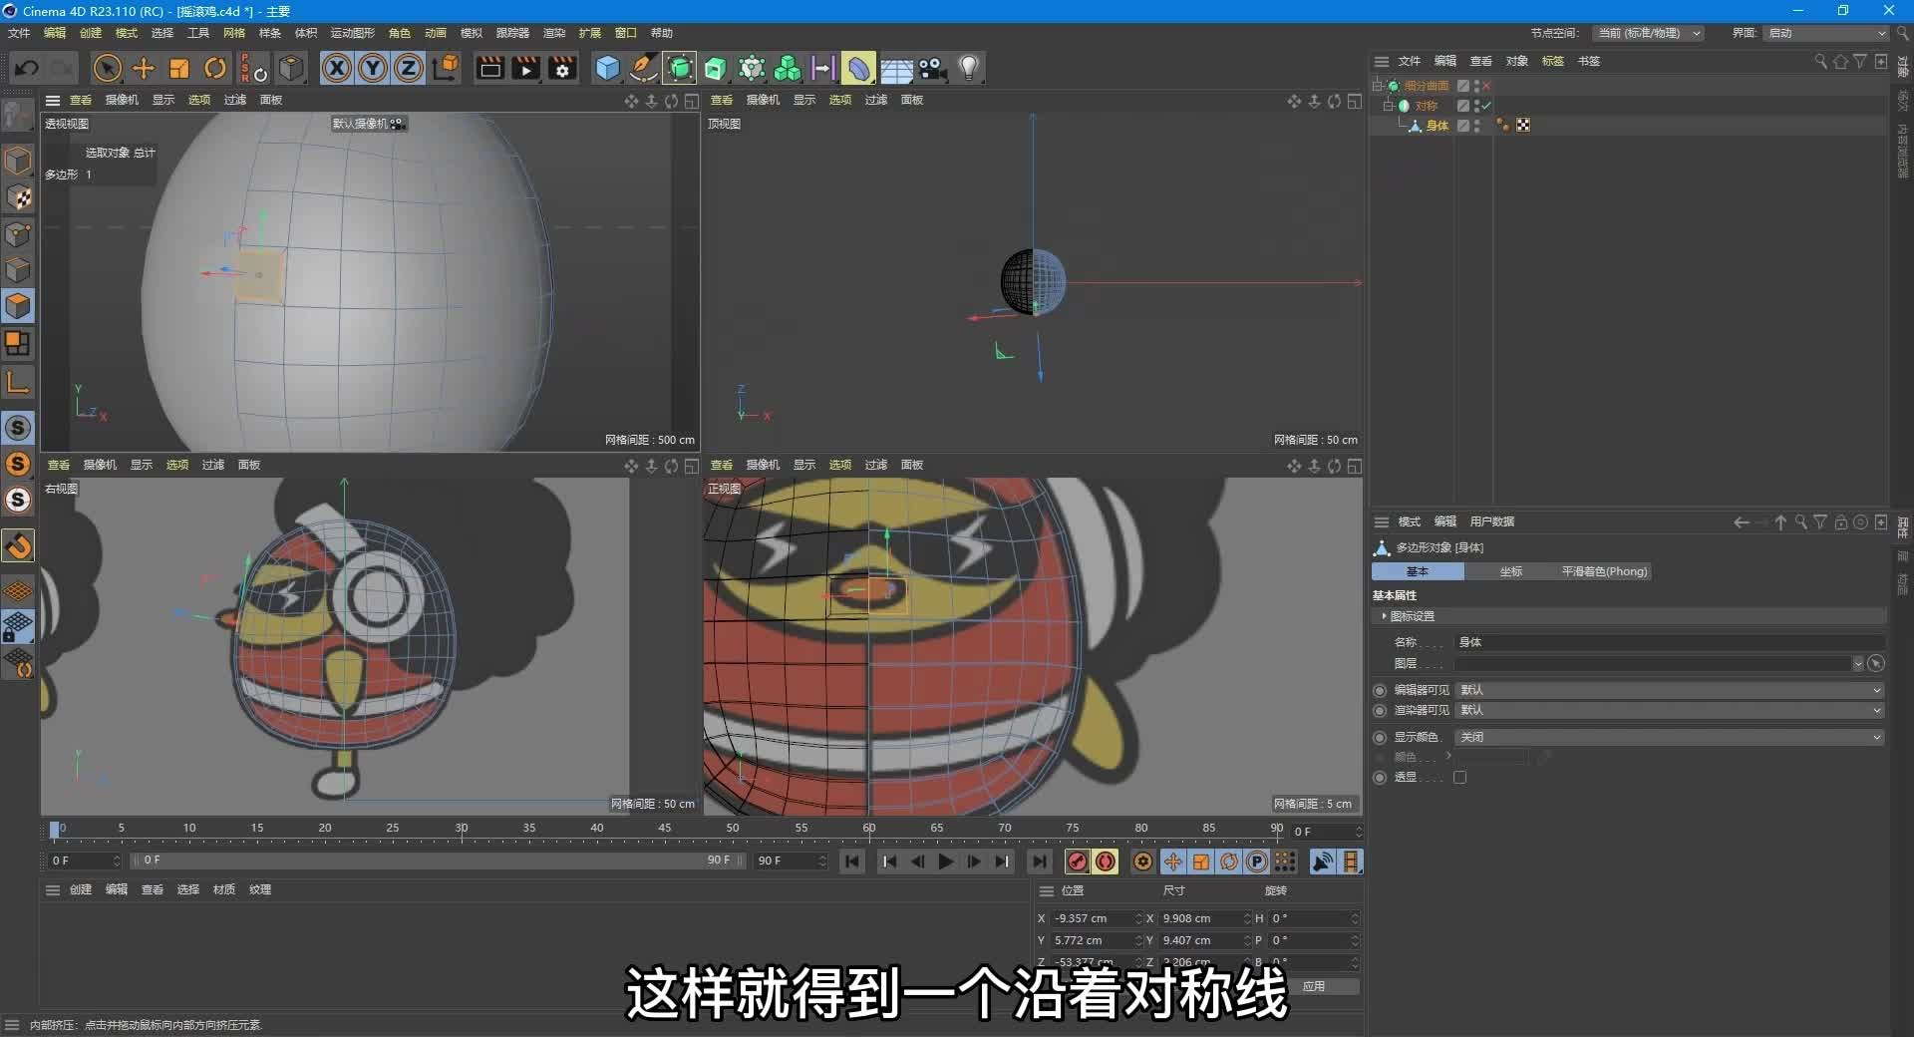The height and width of the screenshot is (1037, 1914).
Task: Open the Deformer bend icon
Action: click(858, 68)
